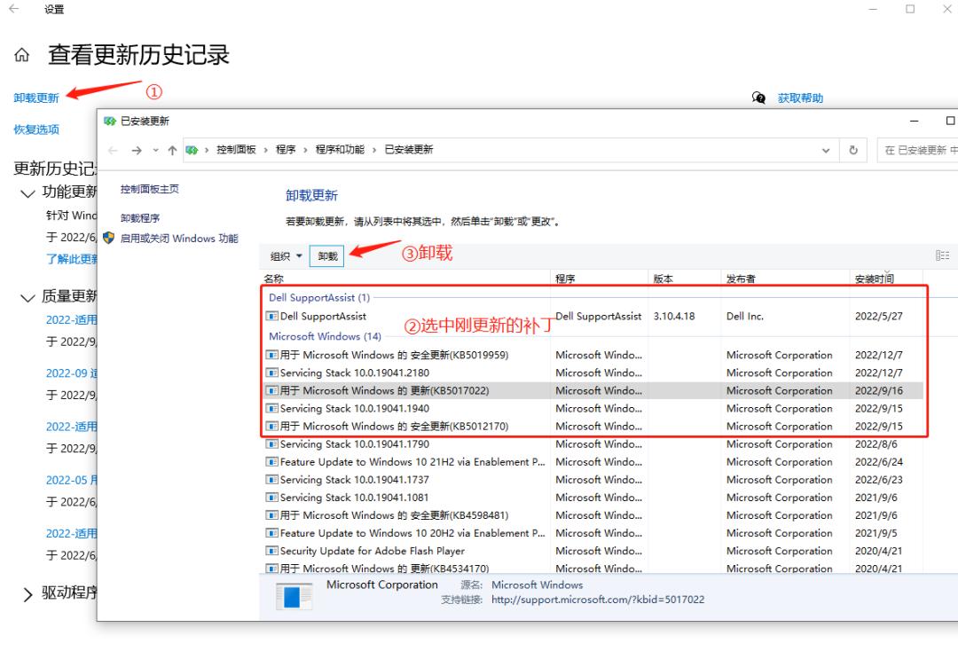Screen dimensions: 958x667
Task: Click the Dell SupportAssist program icon
Action: tap(275, 316)
